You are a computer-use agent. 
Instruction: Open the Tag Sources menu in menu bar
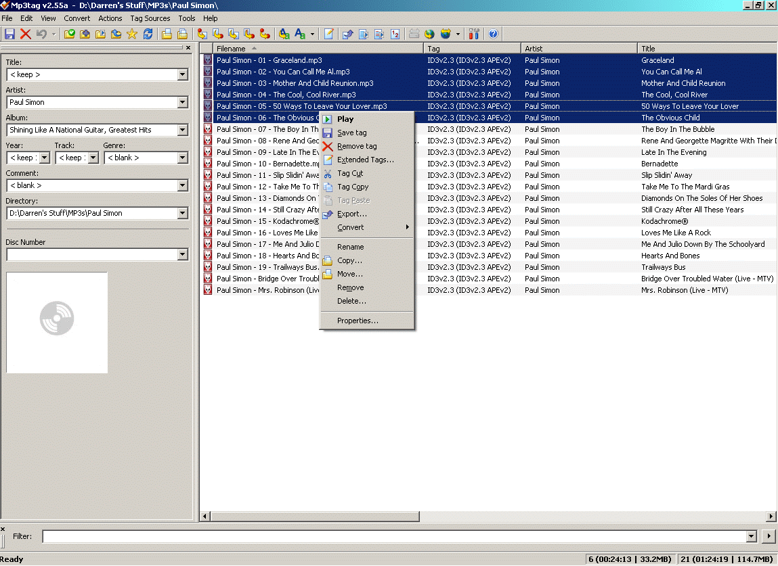150,18
